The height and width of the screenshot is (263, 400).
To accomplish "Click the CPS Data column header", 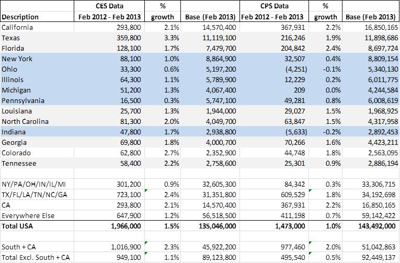I will tap(274, 6).
